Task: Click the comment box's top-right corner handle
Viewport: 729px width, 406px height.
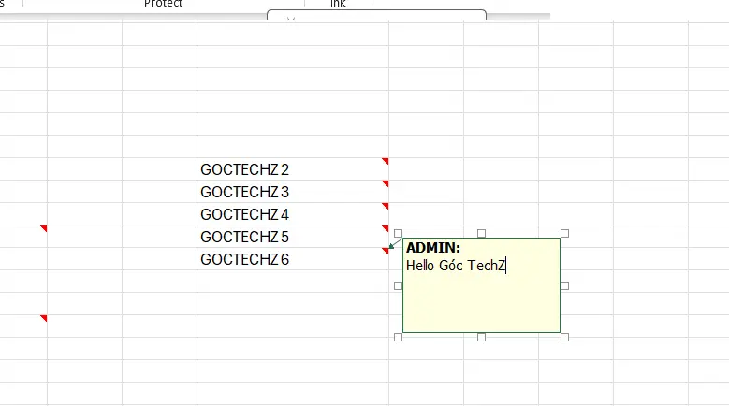Action: coord(564,233)
